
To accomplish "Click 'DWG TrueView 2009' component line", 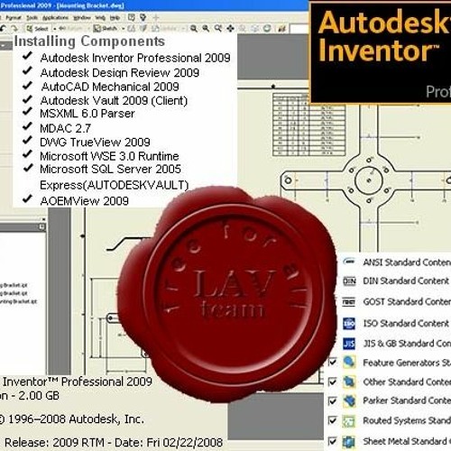I will [x=95, y=143].
